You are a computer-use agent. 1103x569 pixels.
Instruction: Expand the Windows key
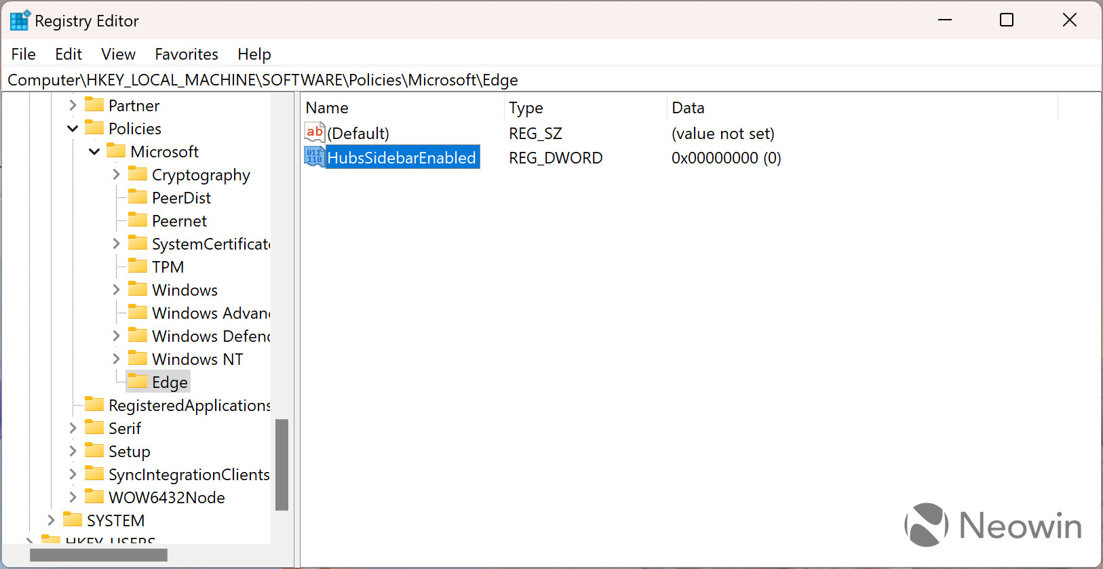(x=116, y=290)
